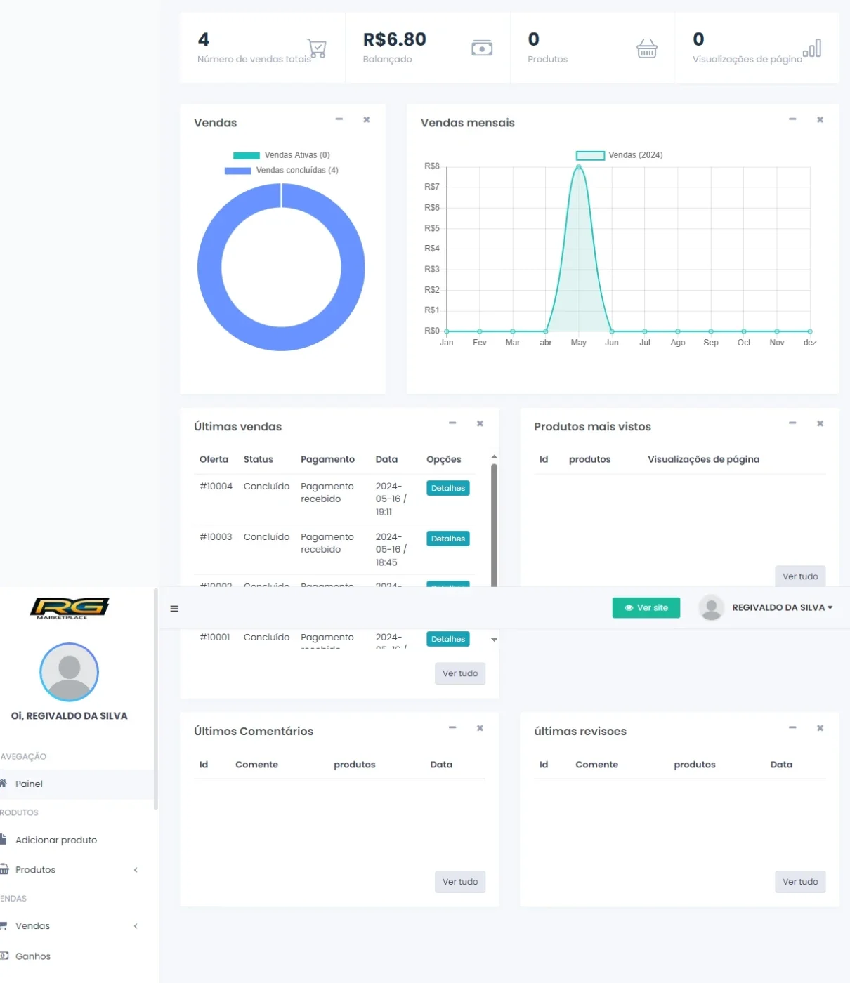The image size is (850, 983).
Task: Toggle Vendas (2024) chart legend
Action: pyautogui.click(x=619, y=155)
